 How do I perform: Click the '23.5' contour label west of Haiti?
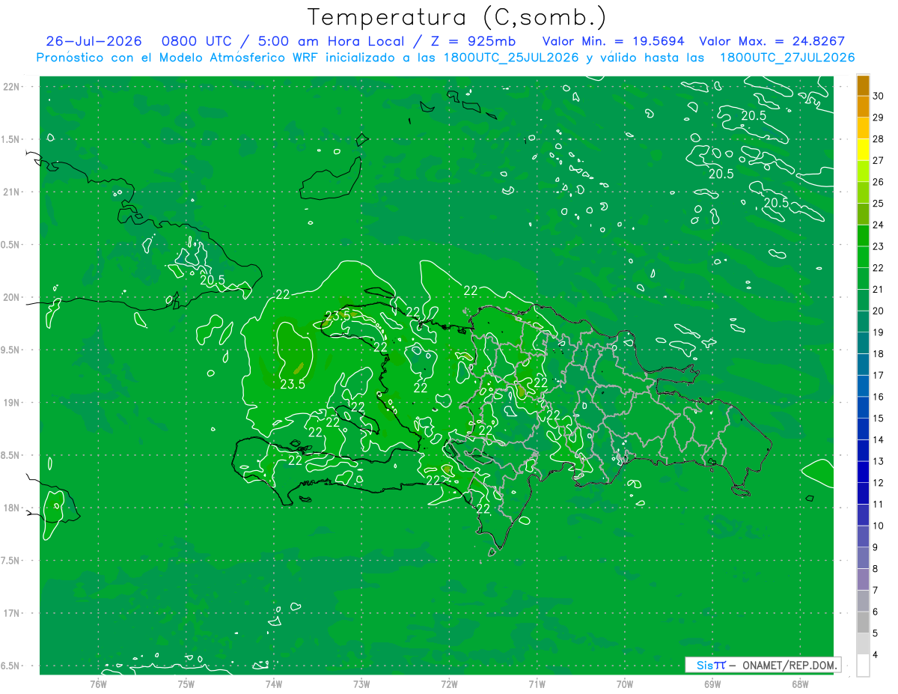293,385
